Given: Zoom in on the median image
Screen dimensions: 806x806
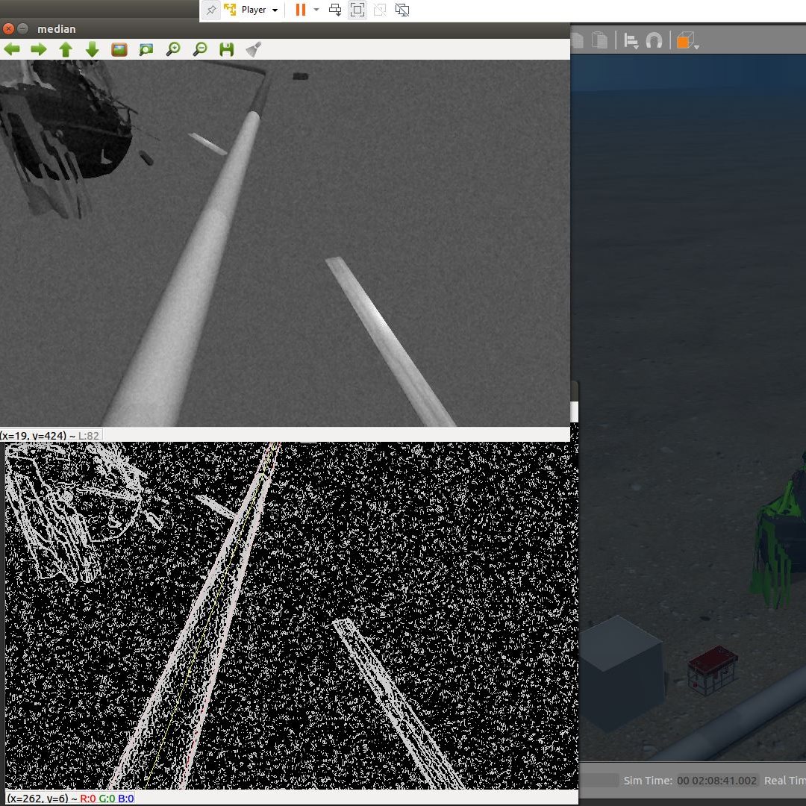Looking at the screenshot, I should pos(173,49).
